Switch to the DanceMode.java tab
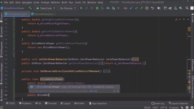 (x=43, y=14)
